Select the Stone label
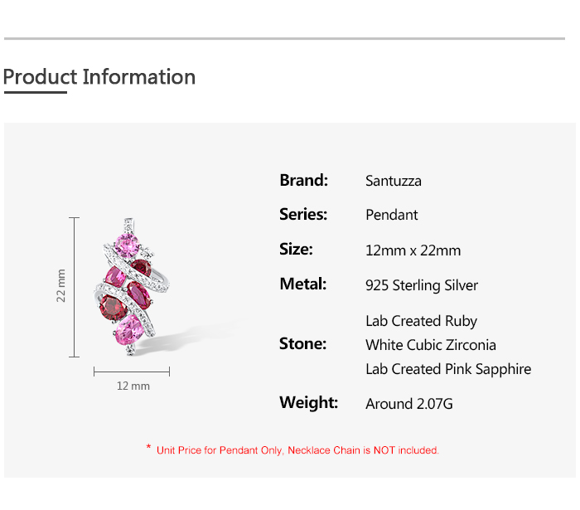This screenshot has width=580, height=510. [x=302, y=343]
